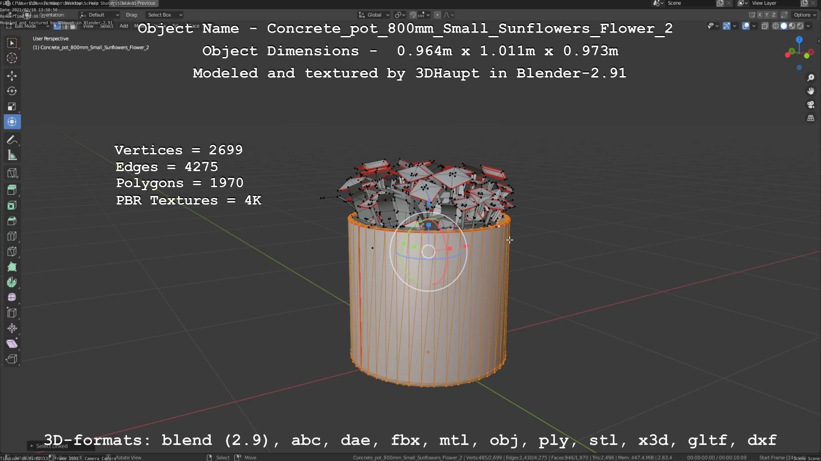
Task: Open the Edit Mode selector dropdown
Action: (28, 26)
